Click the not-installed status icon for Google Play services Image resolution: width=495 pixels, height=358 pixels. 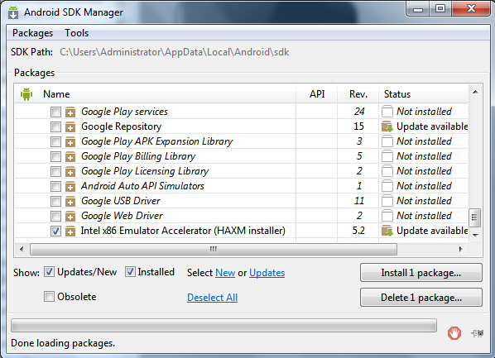click(387, 112)
